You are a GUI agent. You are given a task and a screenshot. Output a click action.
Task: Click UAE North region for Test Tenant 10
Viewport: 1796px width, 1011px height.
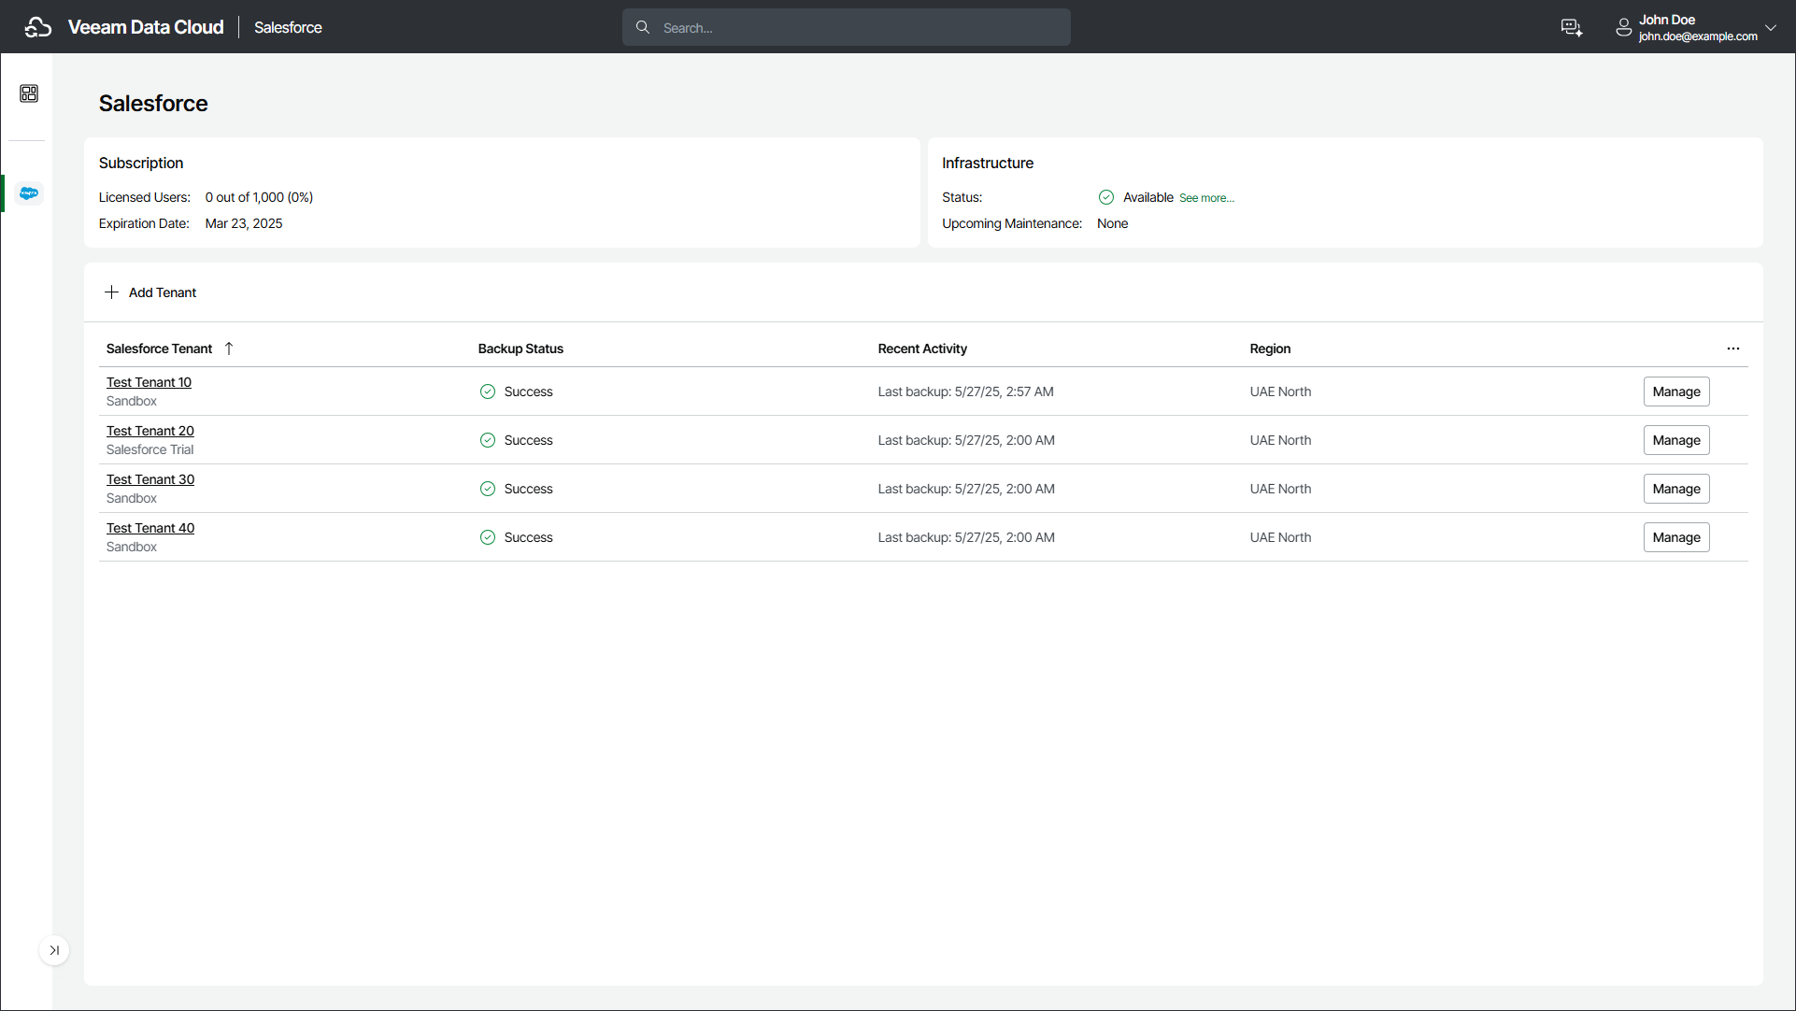click(x=1280, y=392)
